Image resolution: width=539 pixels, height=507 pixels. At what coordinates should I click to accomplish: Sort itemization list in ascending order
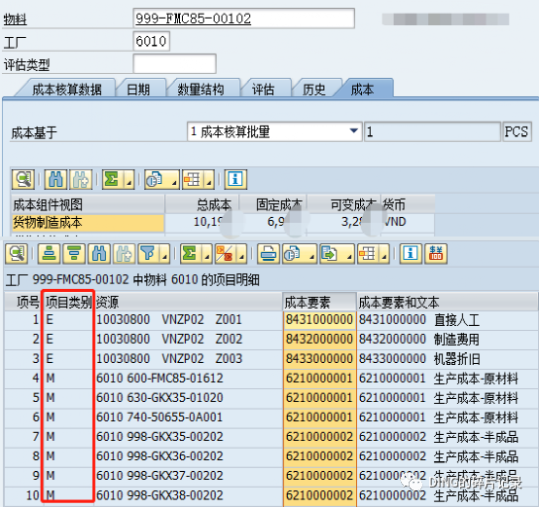point(50,254)
